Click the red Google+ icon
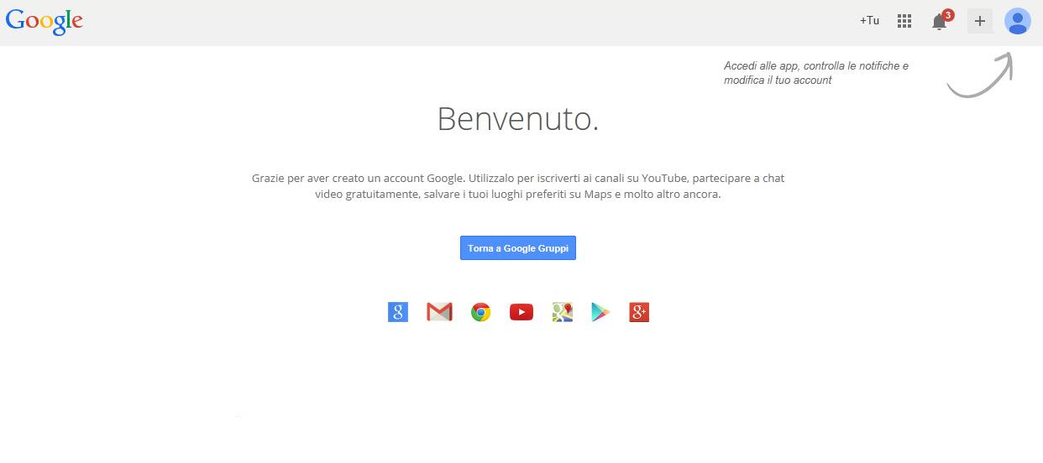 click(x=639, y=313)
